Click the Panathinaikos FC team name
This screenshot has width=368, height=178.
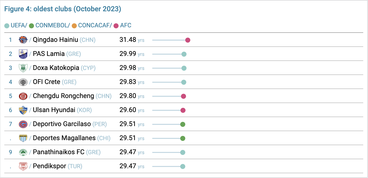(58, 152)
